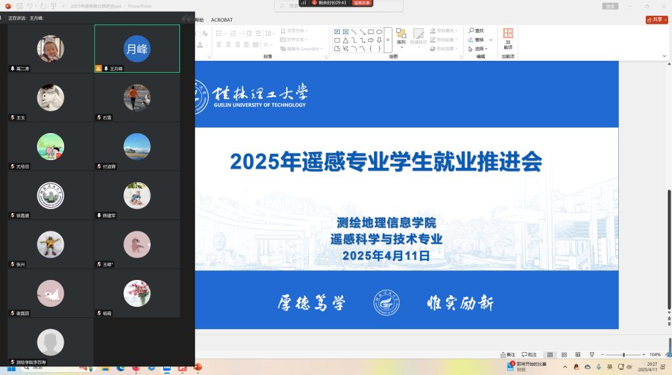Click the 结束共享 button to stop sharing
This screenshot has width=672, height=375.
[362, 3]
